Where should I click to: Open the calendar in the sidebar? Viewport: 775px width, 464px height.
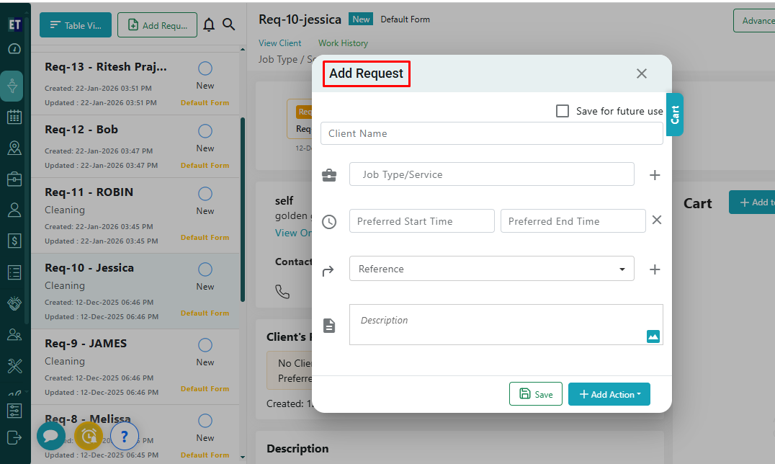pos(14,117)
